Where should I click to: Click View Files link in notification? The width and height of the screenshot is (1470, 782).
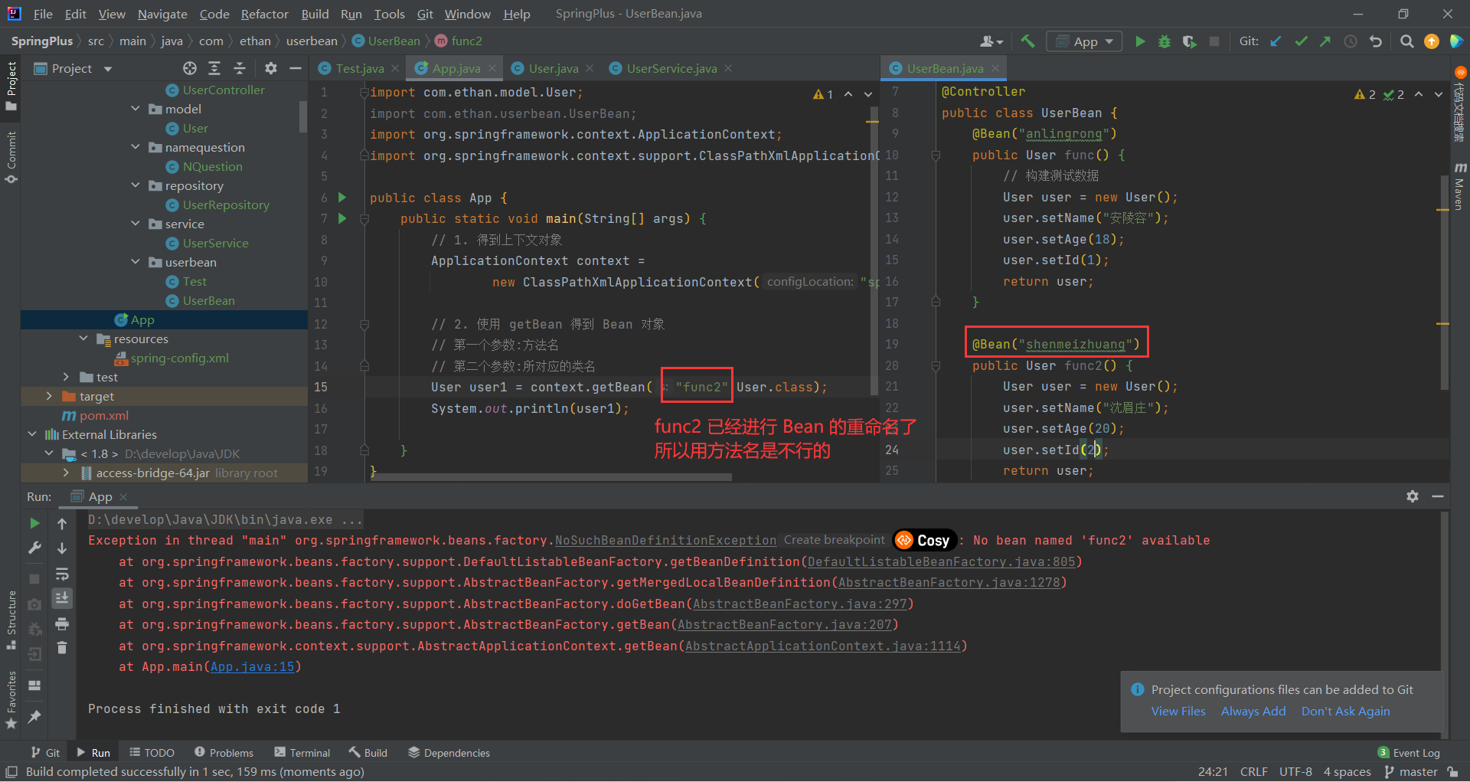(1178, 712)
